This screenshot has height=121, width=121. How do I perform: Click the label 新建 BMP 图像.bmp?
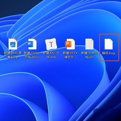tap(13, 55)
